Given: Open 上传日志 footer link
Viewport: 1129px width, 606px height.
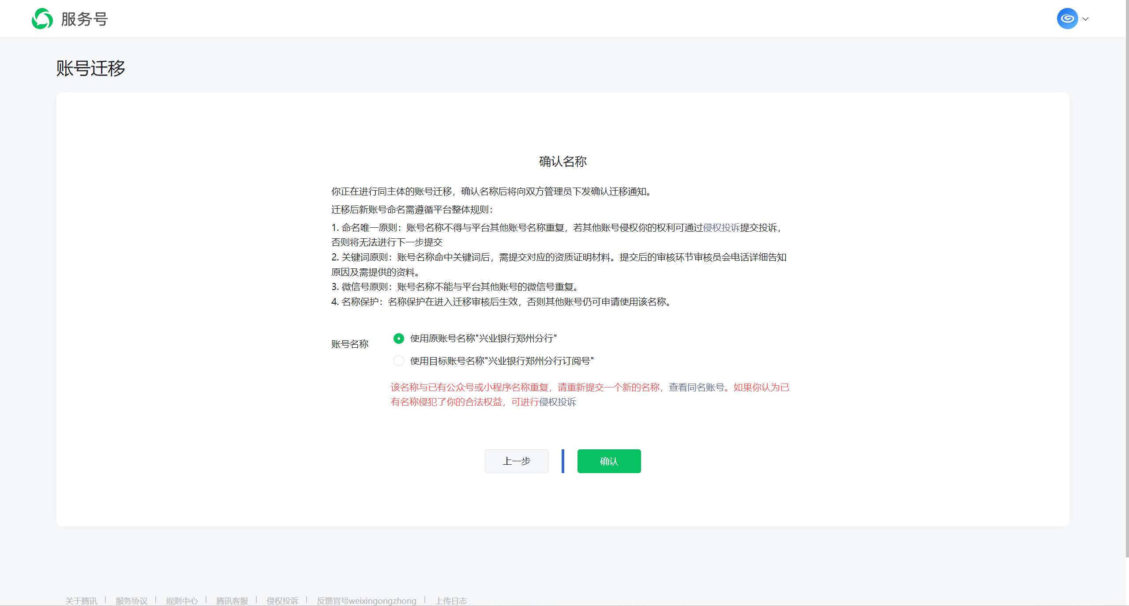Looking at the screenshot, I should 451,601.
